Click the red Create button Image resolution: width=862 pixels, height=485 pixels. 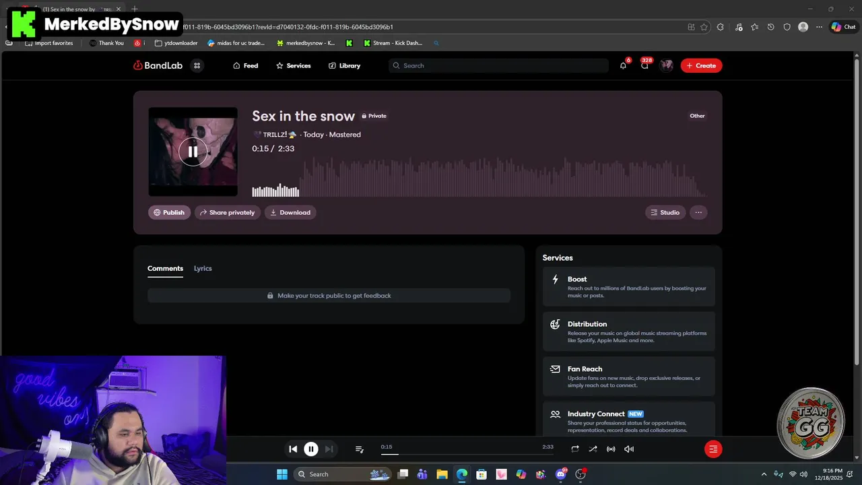701,65
